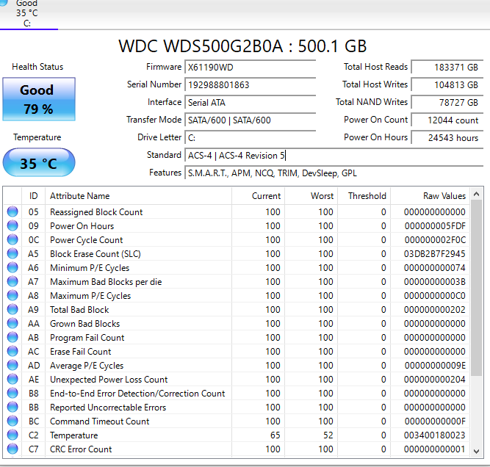This screenshot has height=467, width=490.
Task: Click the status orb for Temperature attribute row
Action: click(x=12, y=435)
